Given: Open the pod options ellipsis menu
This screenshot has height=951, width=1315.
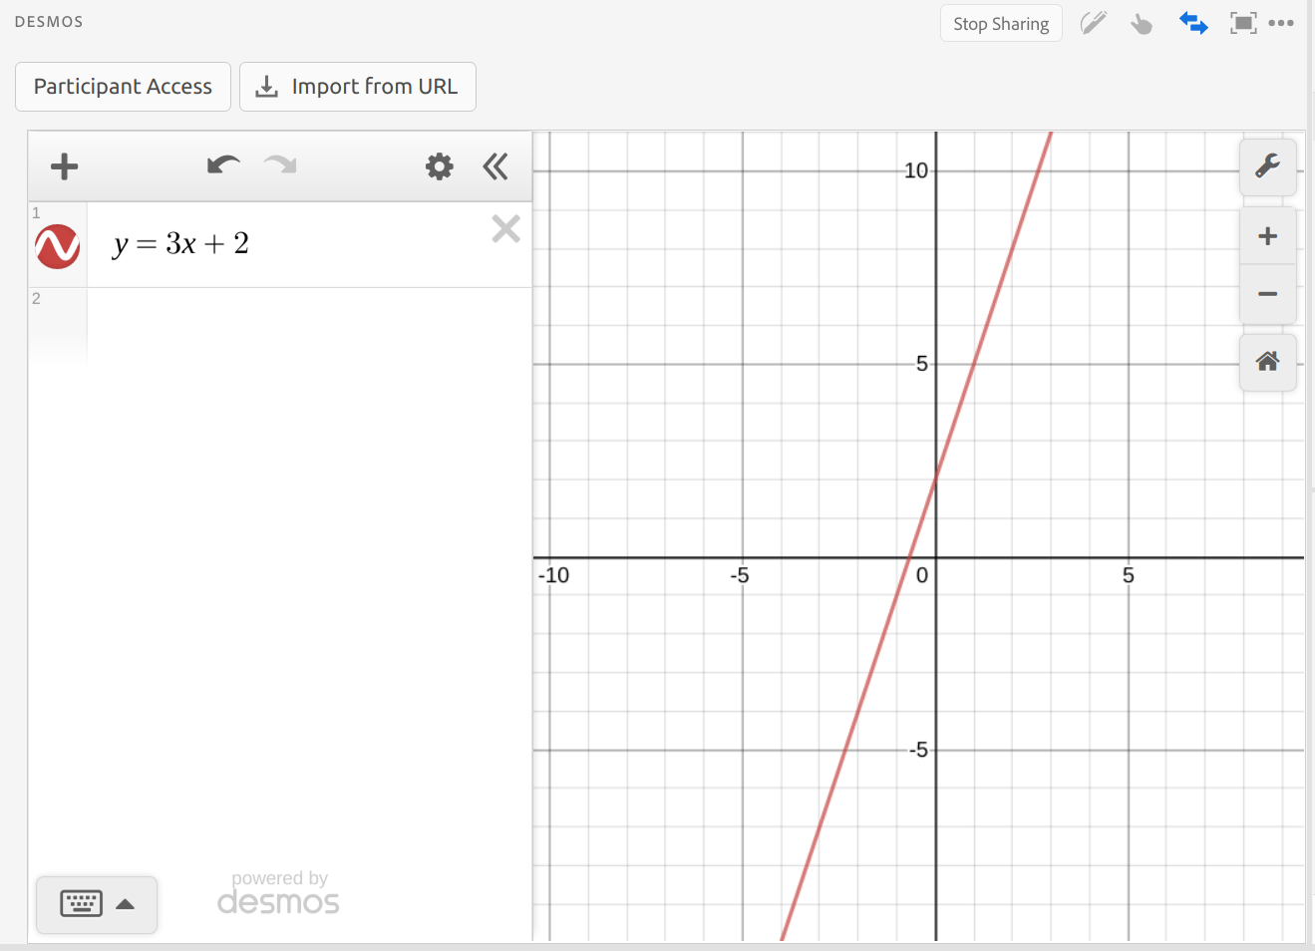Looking at the screenshot, I should 1281,23.
